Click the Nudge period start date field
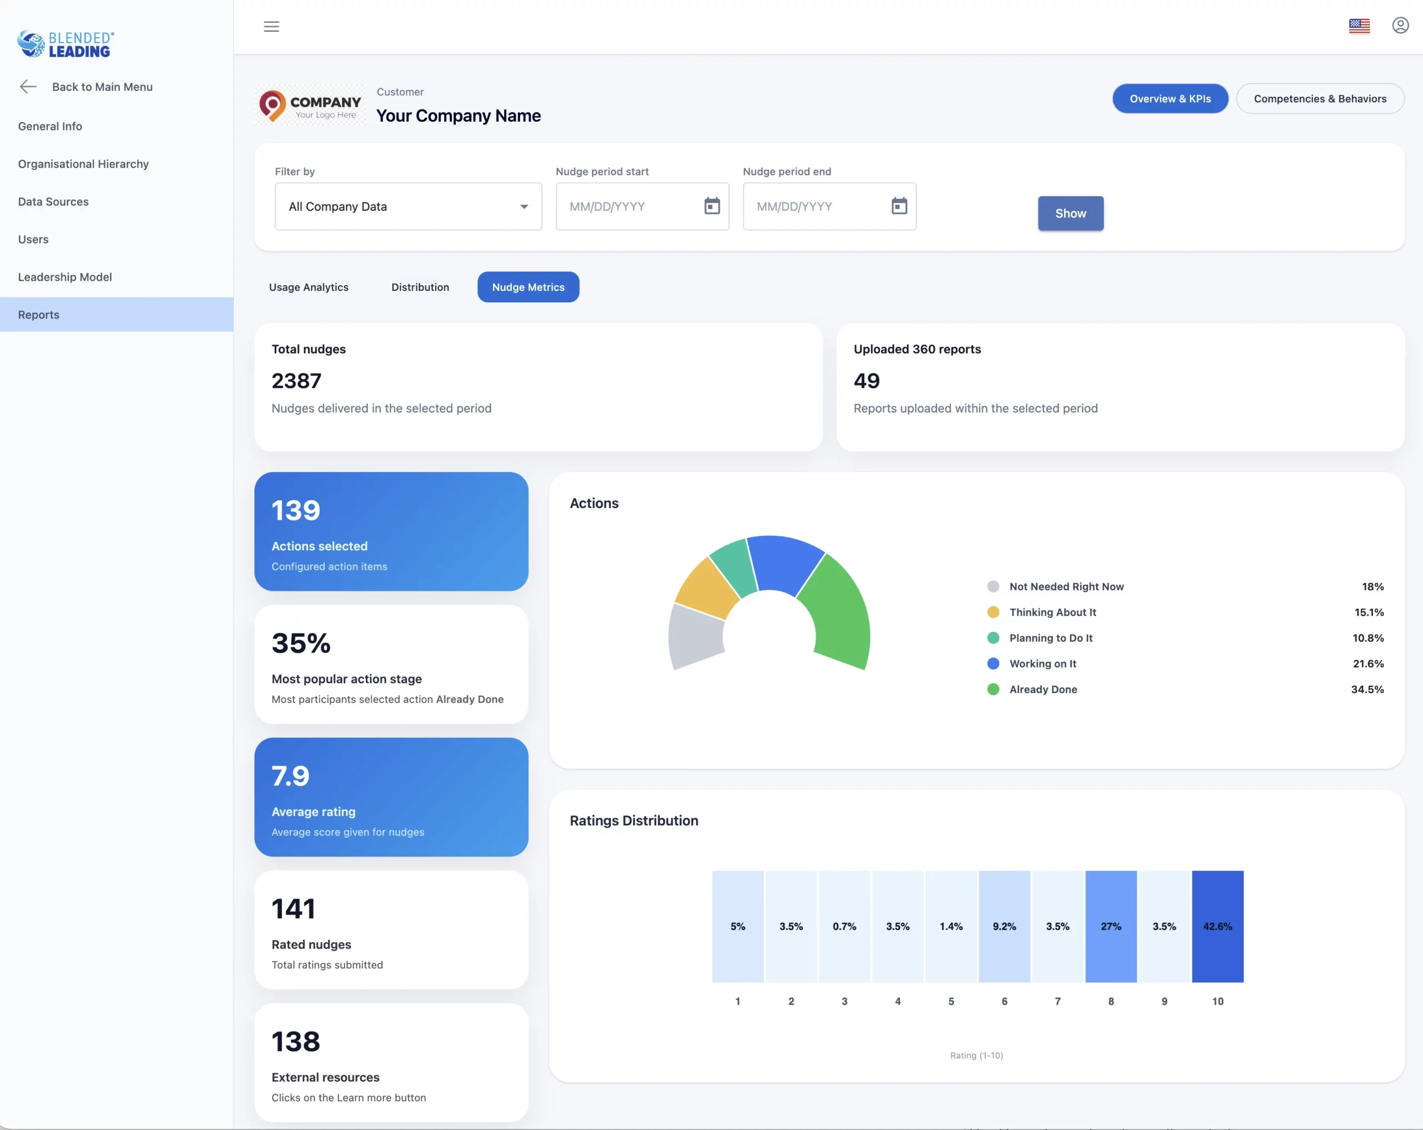Screen dimensions: 1423x1130 coord(627,207)
